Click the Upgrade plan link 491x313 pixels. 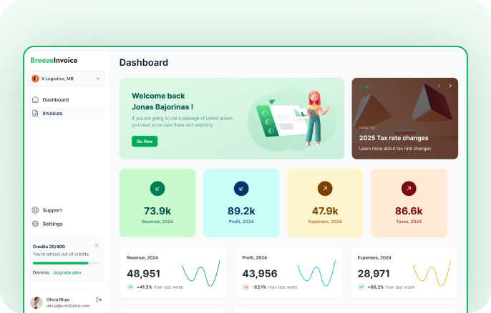click(67, 273)
